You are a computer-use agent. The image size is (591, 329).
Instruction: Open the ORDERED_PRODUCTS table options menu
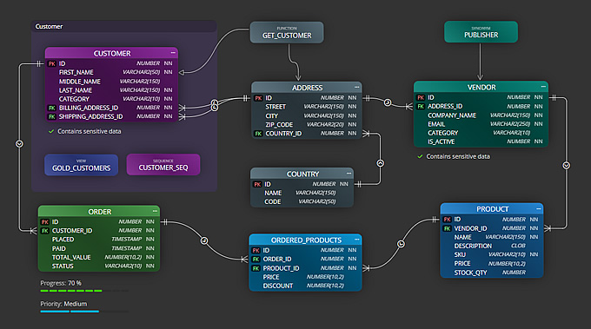[356, 240]
